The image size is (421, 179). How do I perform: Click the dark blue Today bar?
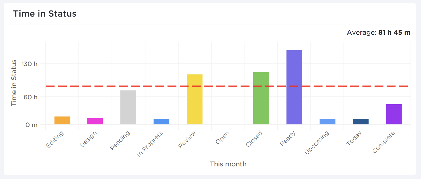[x=361, y=122]
